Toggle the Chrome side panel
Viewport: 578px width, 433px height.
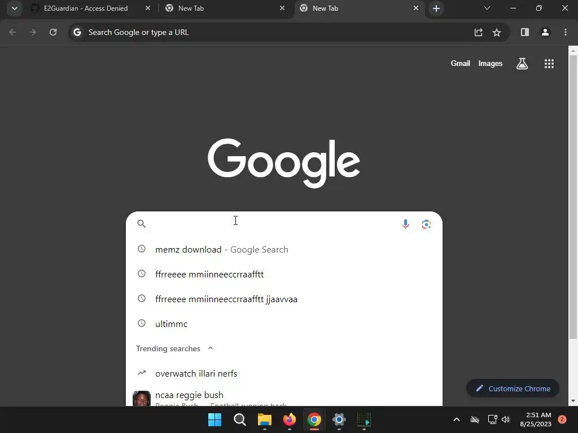[525, 32]
